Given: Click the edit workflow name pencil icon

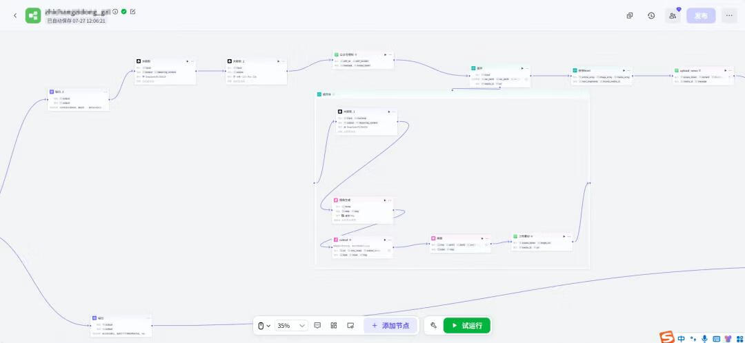Looking at the screenshot, I should (x=133, y=12).
